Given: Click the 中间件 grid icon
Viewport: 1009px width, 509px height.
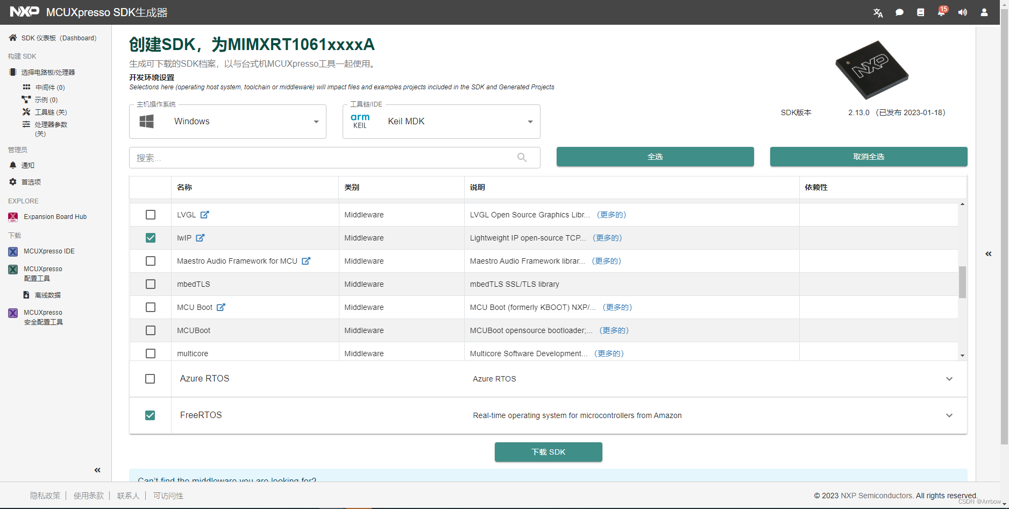Looking at the screenshot, I should click(26, 87).
